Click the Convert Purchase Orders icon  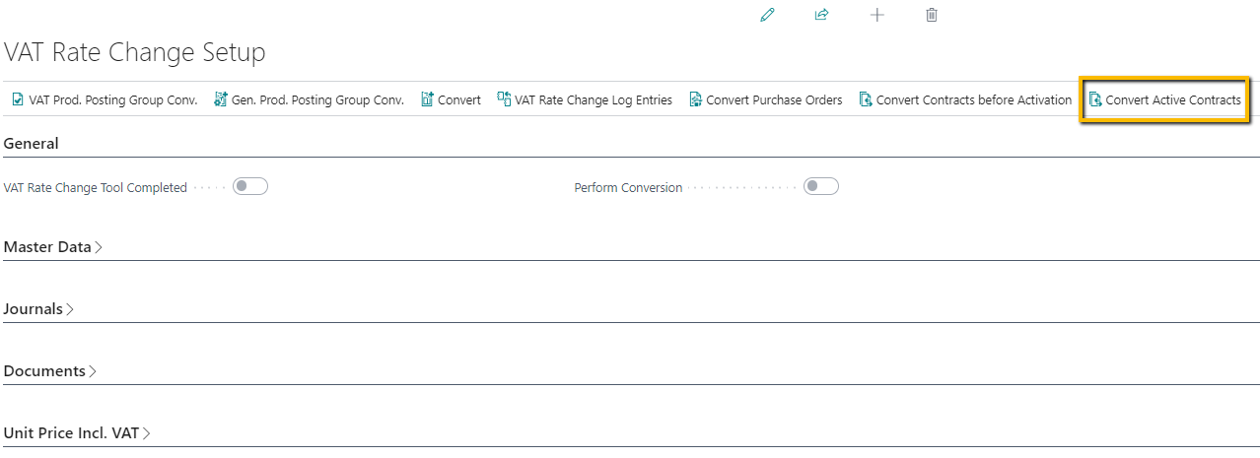(x=695, y=99)
